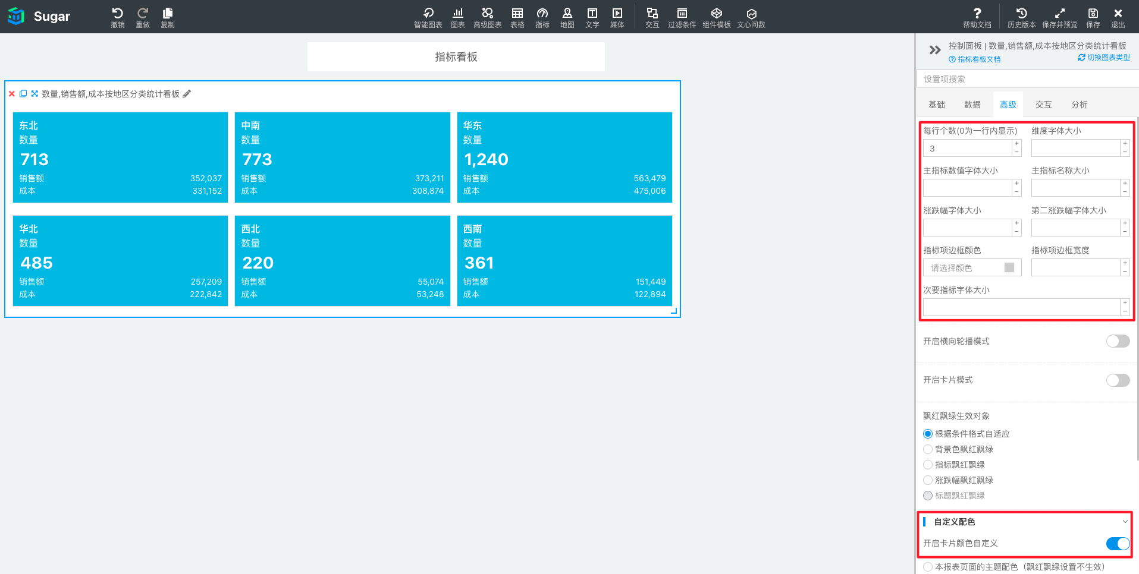Image resolution: width=1139 pixels, height=574 pixels.
Task: Copy the component (复制)
Action: point(168,17)
